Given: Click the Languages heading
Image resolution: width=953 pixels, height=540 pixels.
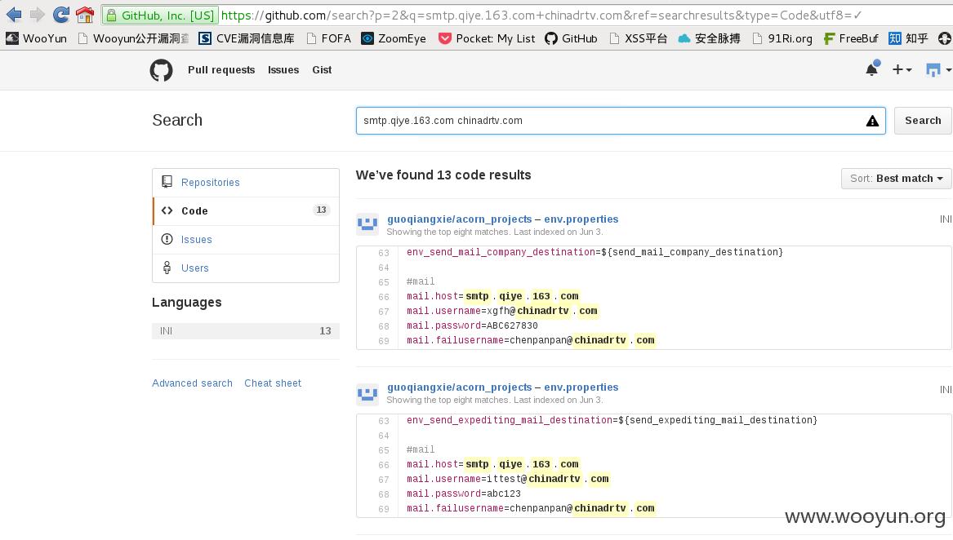Looking at the screenshot, I should point(186,303).
